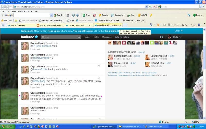This screenshot has height=129, width=206.
Task: Click the Refresh icon beside the address bar
Action: 150,7
